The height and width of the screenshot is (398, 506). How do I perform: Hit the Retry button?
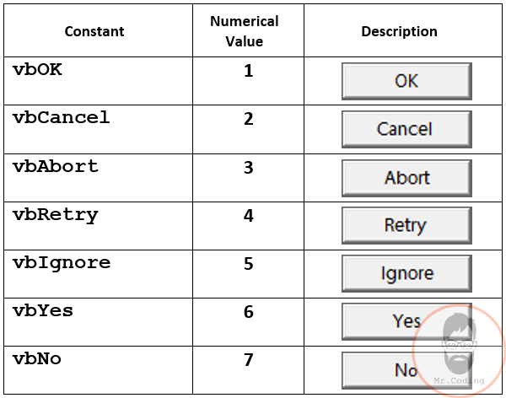click(x=406, y=225)
